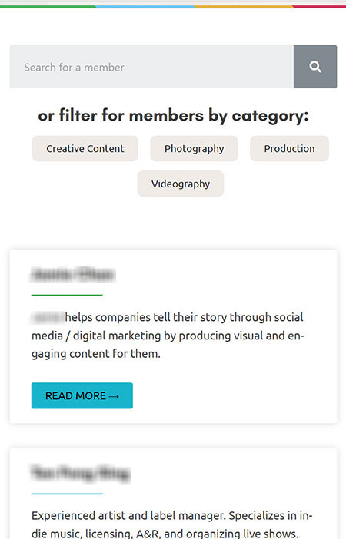
Task: Click the green underline below first member name
Action: 67,295
